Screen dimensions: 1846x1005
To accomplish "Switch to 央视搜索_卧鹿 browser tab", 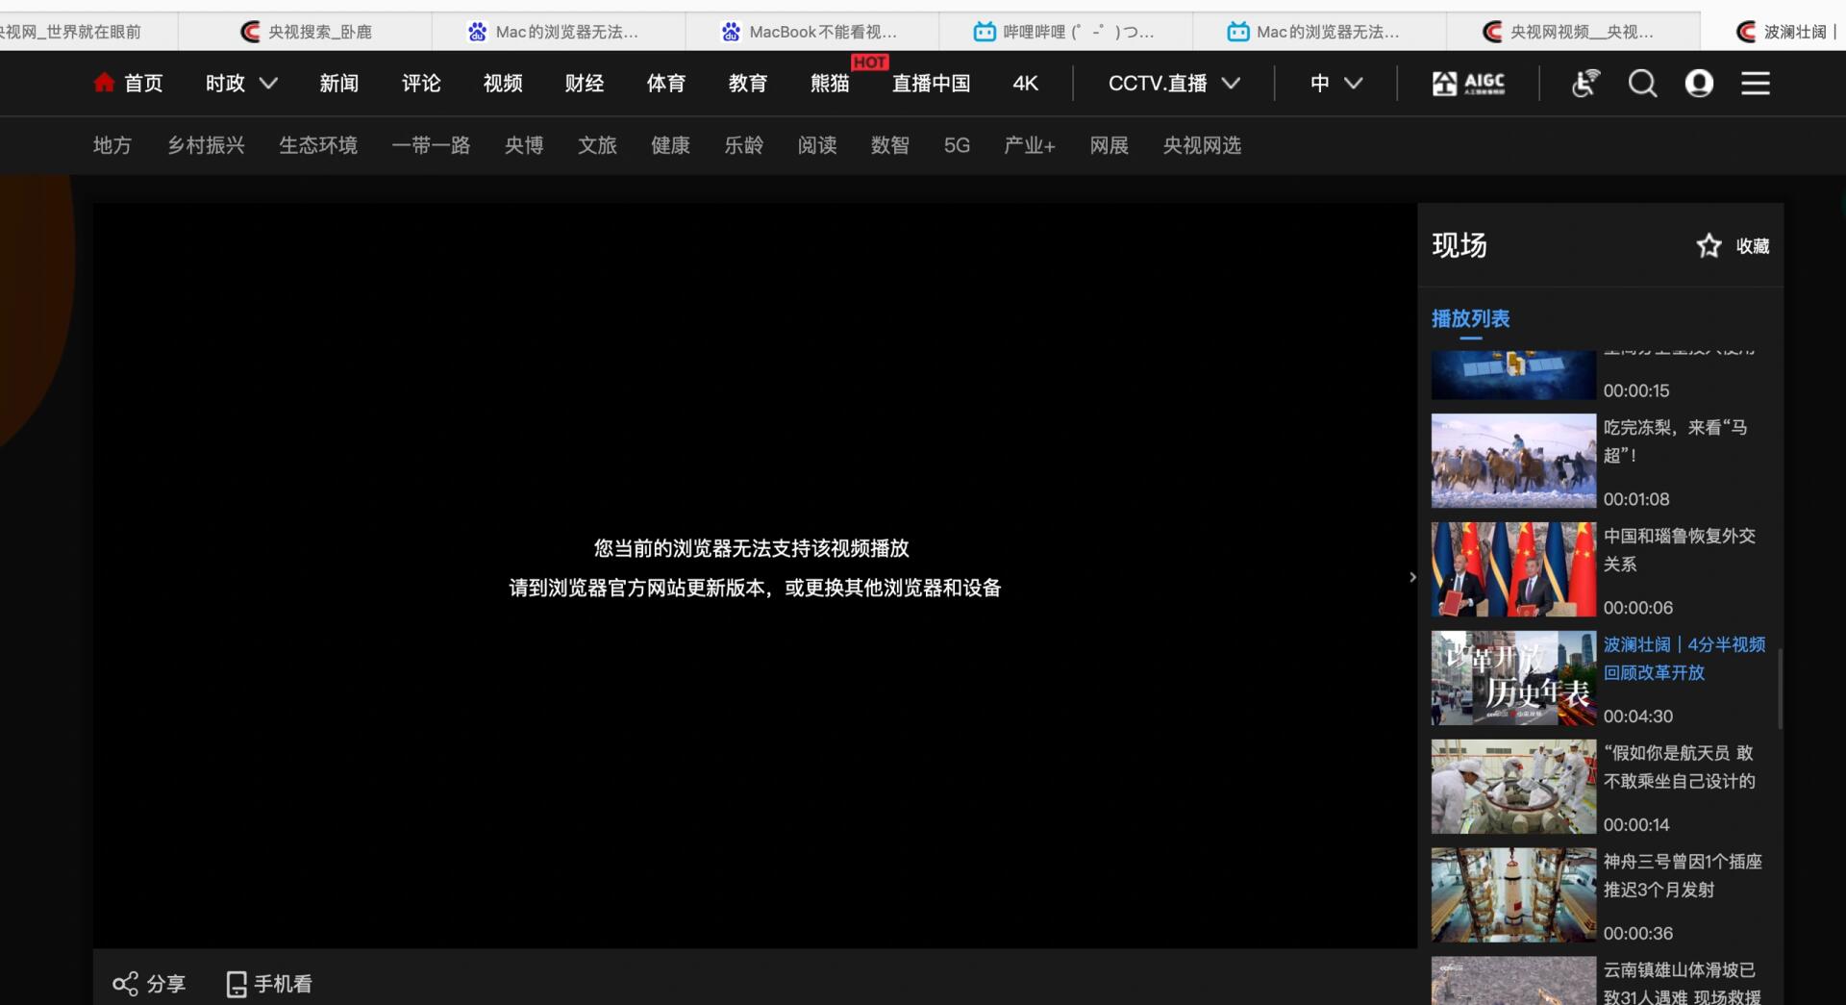I will click(x=306, y=32).
